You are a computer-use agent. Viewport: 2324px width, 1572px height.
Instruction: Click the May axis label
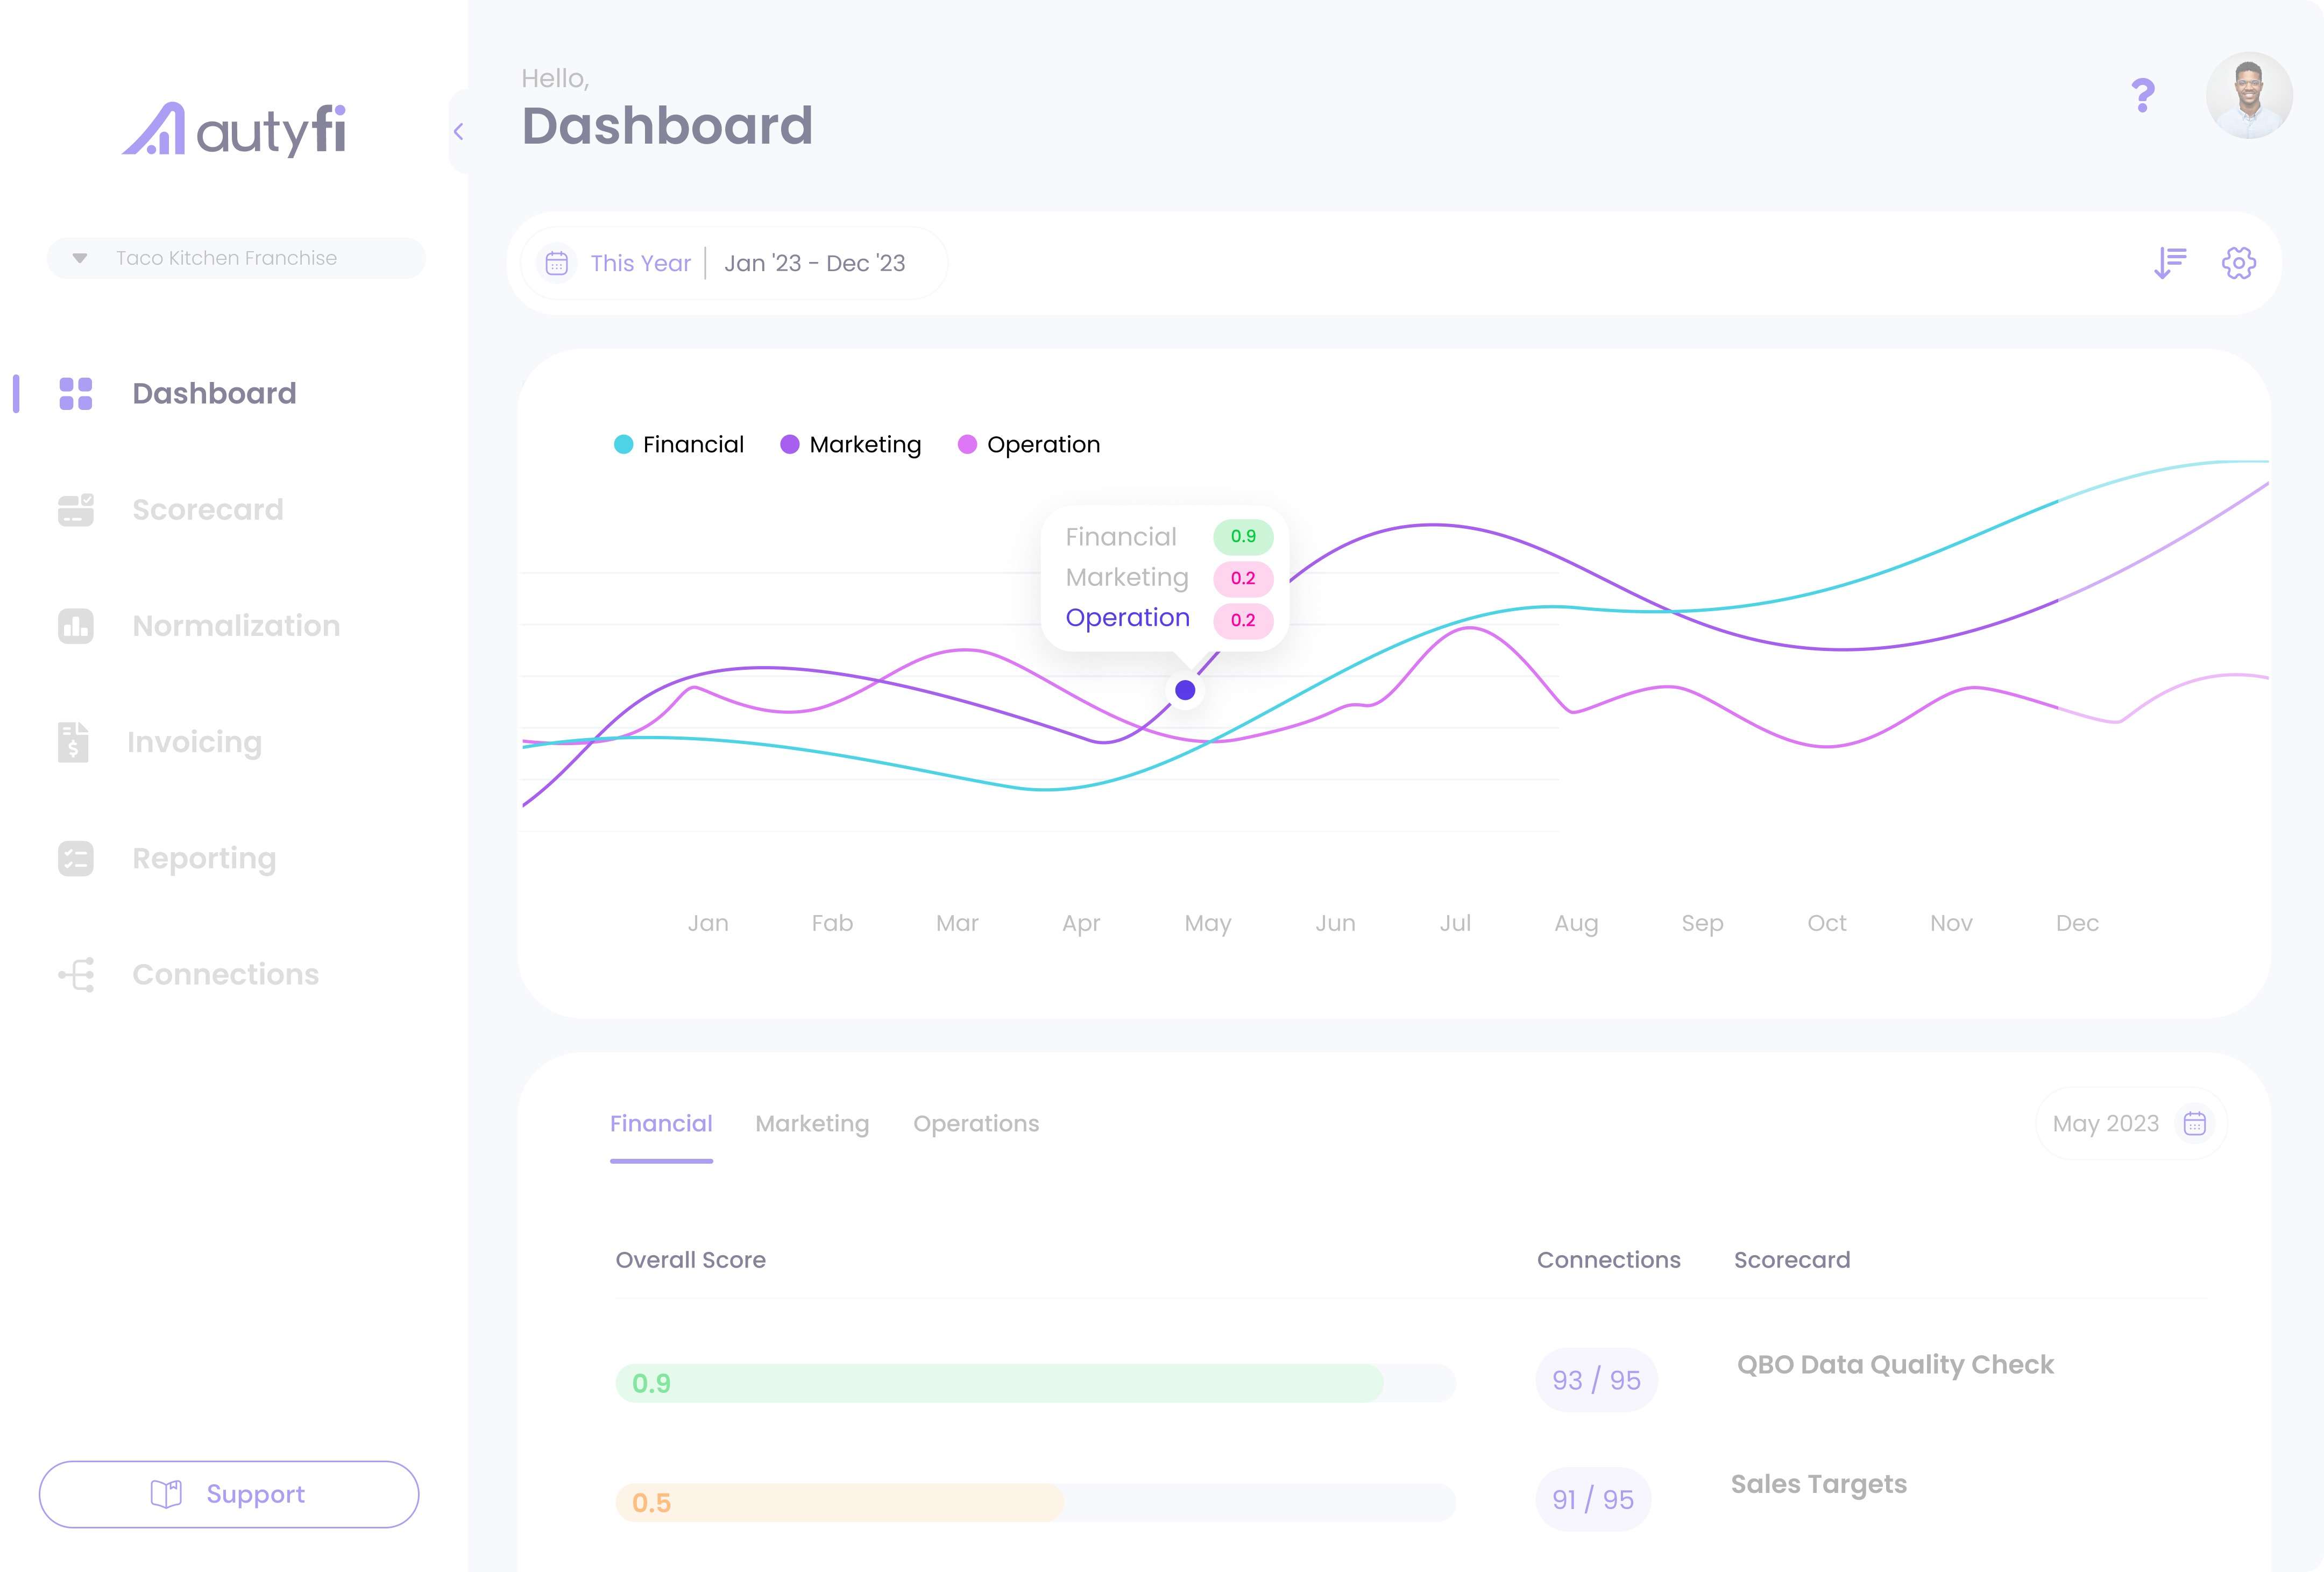pos(1208,924)
